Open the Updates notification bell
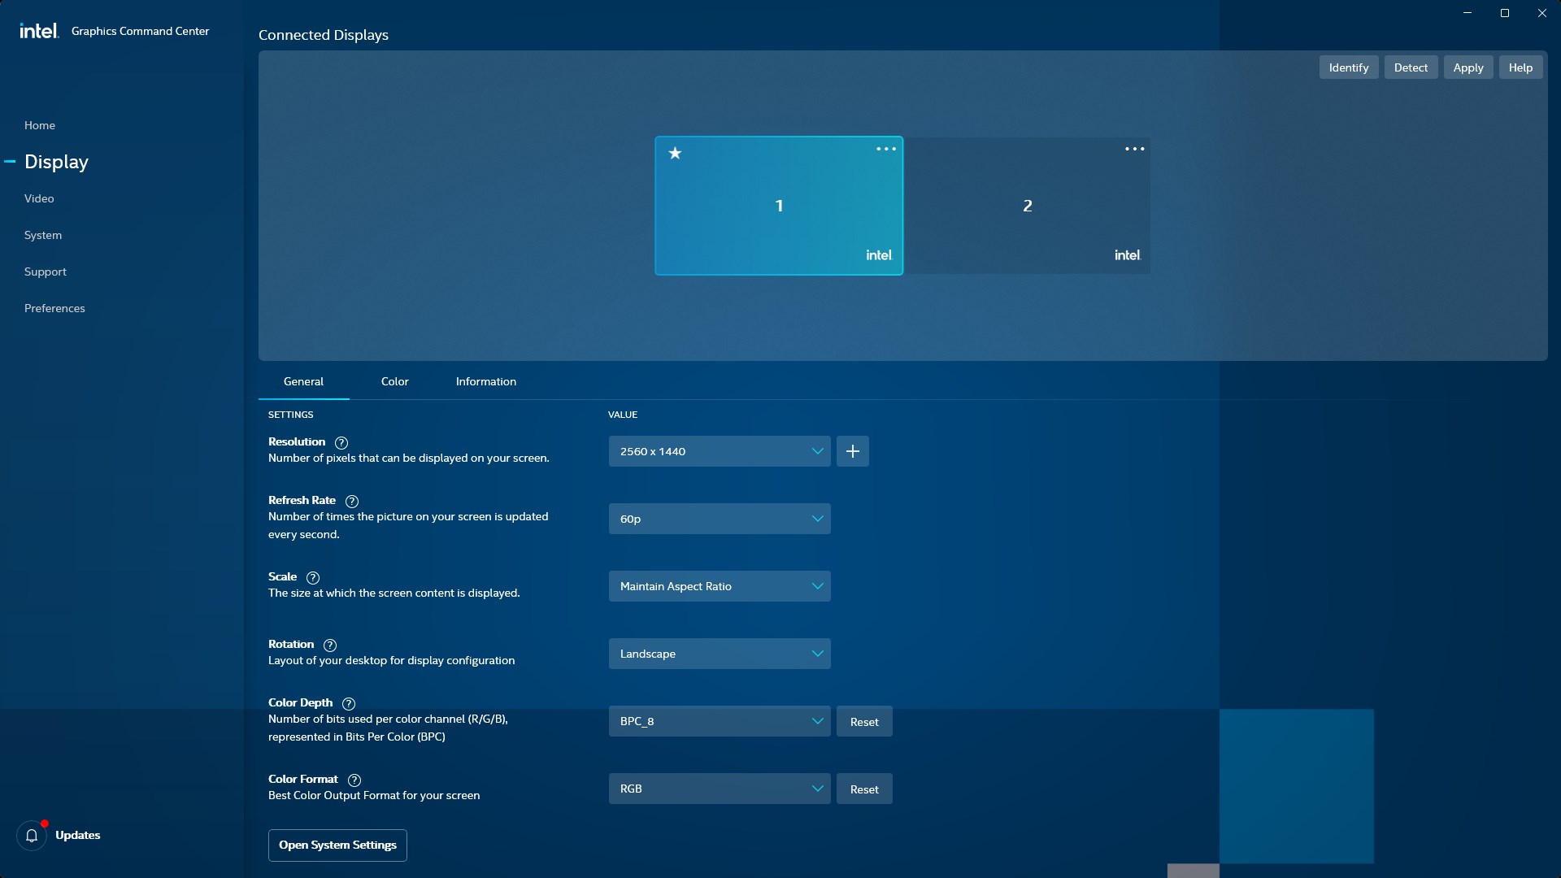The height and width of the screenshot is (878, 1561). tap(31, 835)
